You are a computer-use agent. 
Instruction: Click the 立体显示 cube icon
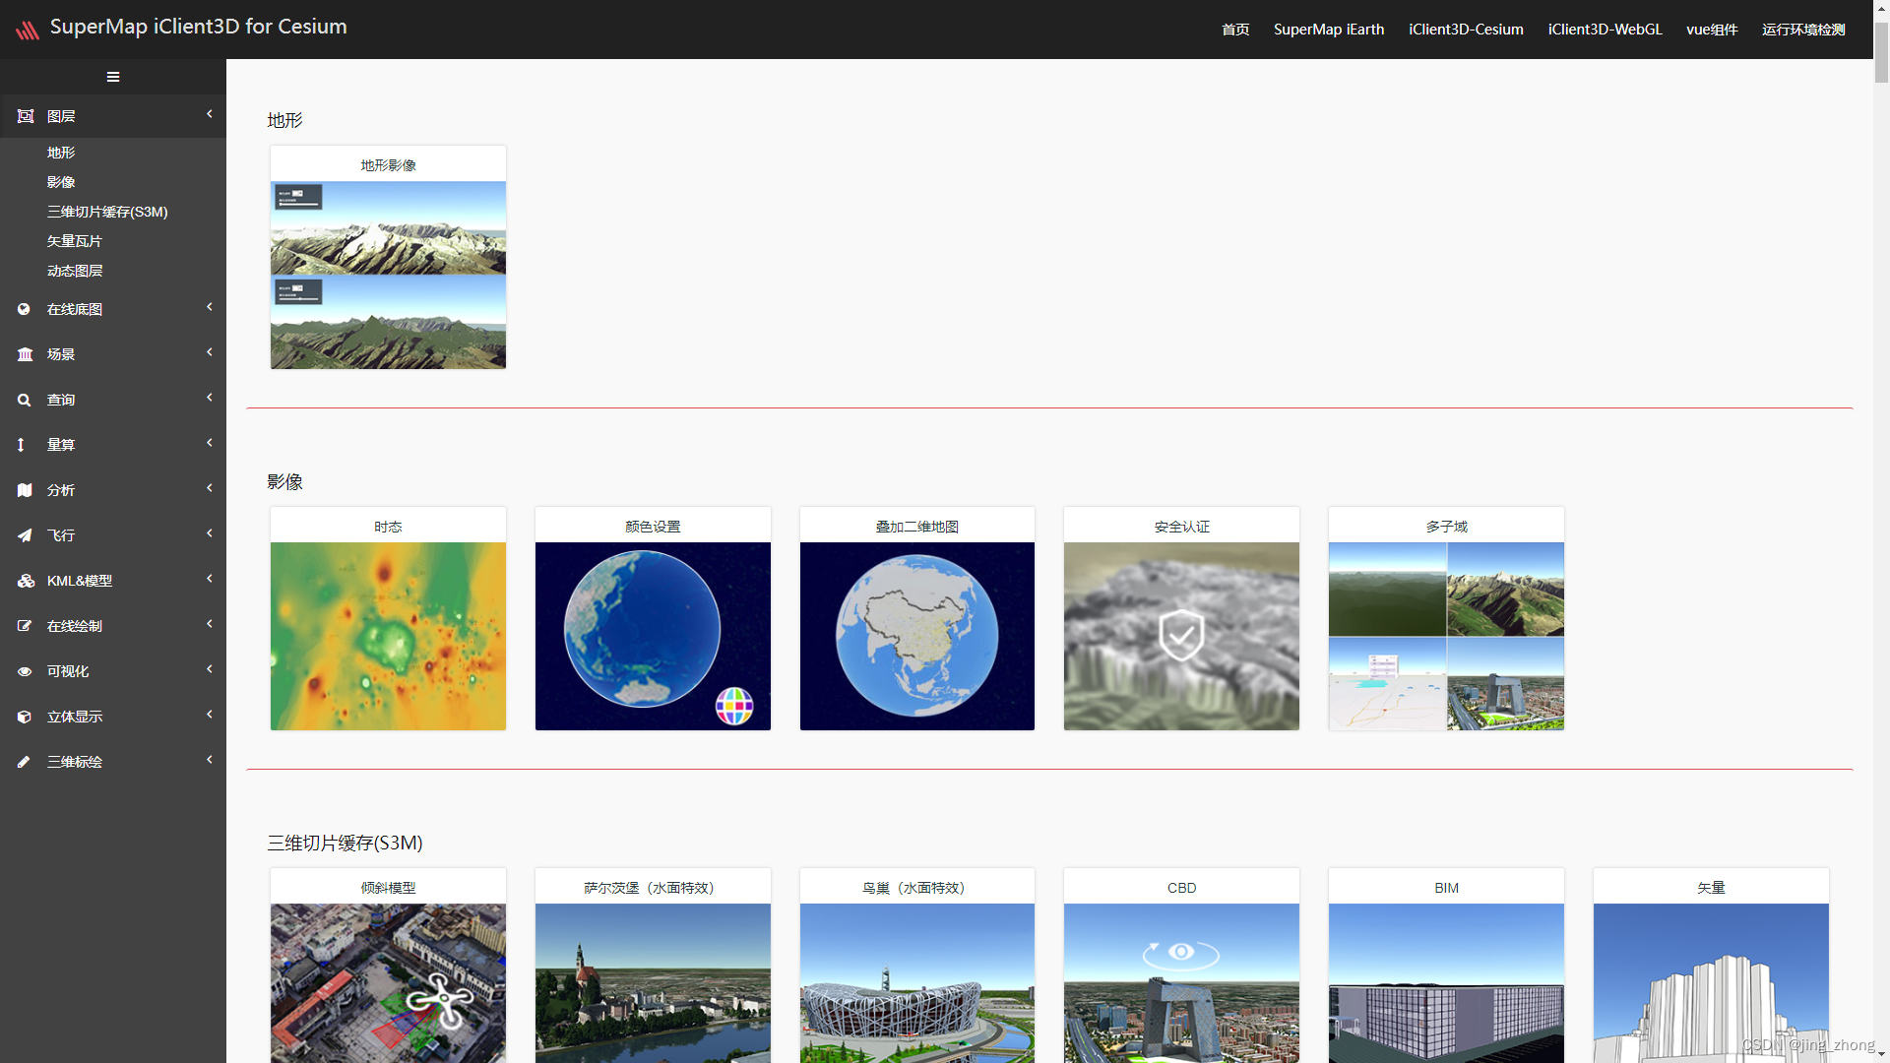point(24,717)
